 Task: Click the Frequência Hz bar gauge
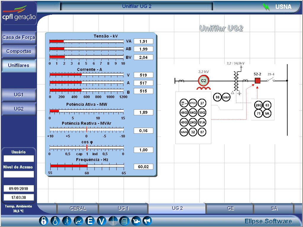pyautogui.click(x=87, y=166)
